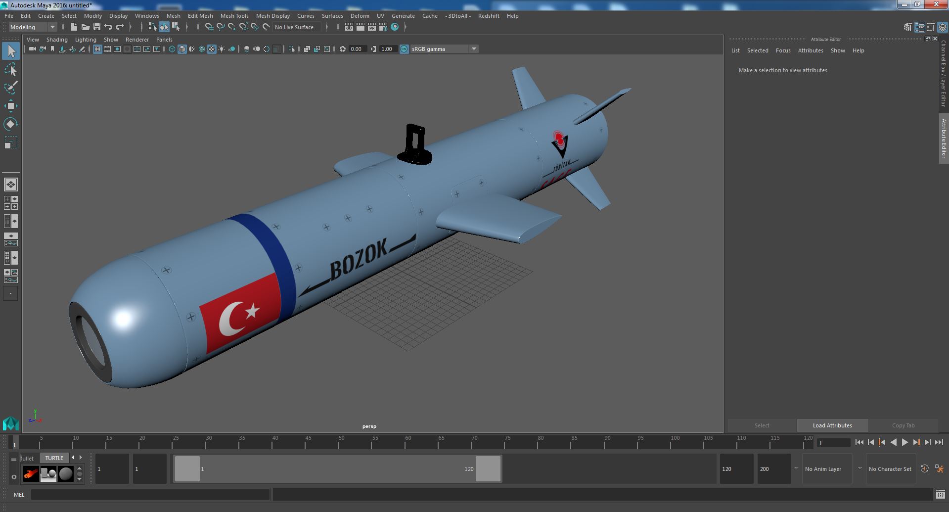Open the Script Editor icon
949x512 pixels.
(x=940, y=494)
